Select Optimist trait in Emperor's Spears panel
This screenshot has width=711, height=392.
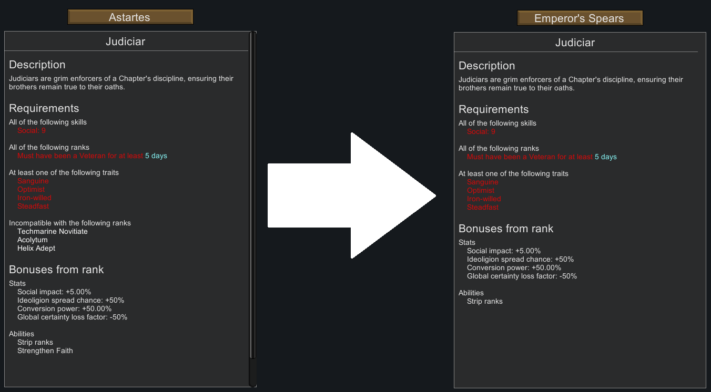pos(481,190)
